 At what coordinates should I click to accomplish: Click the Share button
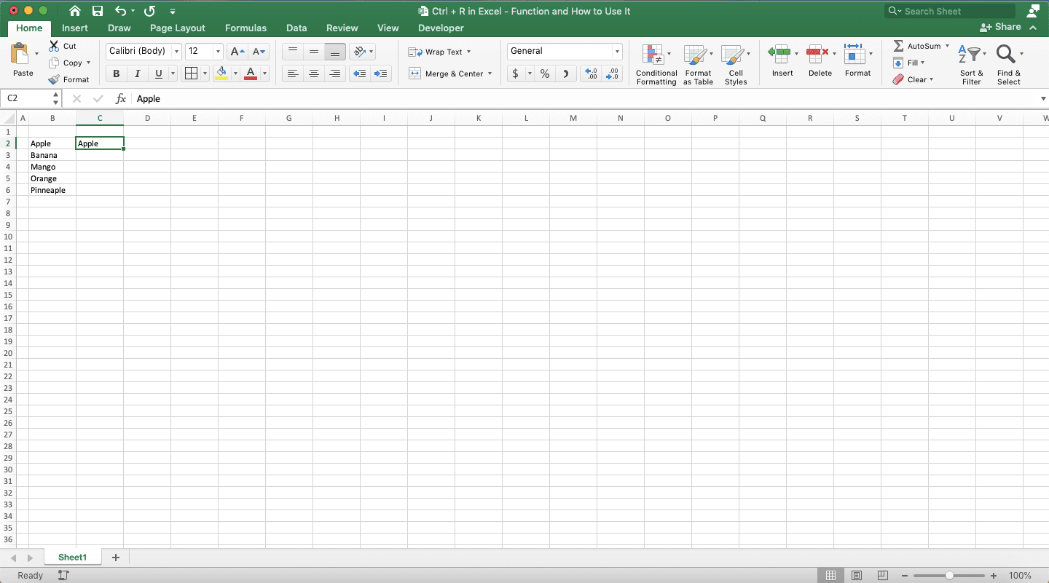click(x=1001, y=27)
